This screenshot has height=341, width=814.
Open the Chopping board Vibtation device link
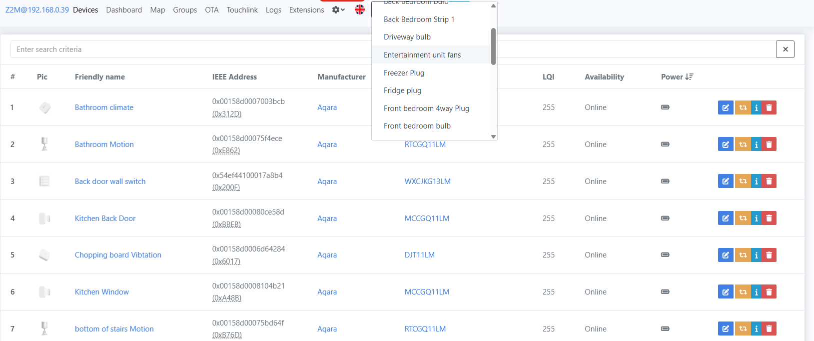coord(118,255)
